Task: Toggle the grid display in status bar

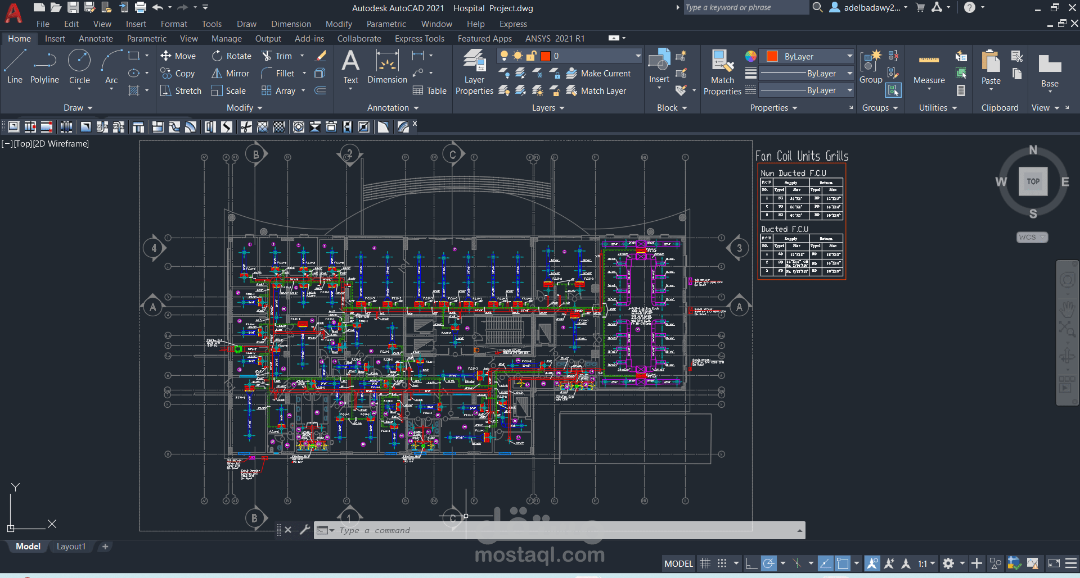Action: [x=705, y=563]
